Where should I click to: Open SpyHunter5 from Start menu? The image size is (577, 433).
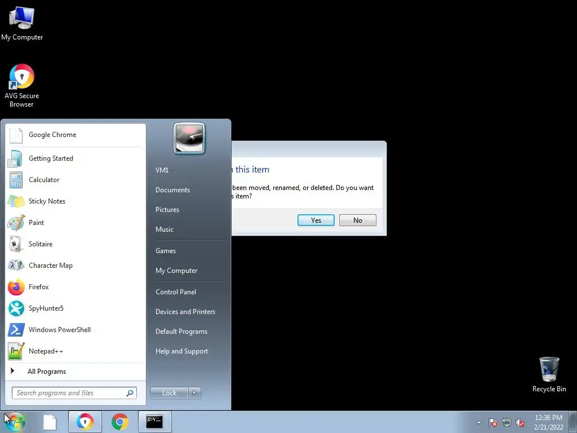pyautogui.click(x=75, y=308)
